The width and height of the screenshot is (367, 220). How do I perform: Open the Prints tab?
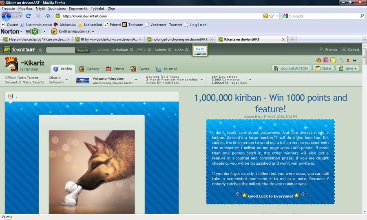point(115,69)
